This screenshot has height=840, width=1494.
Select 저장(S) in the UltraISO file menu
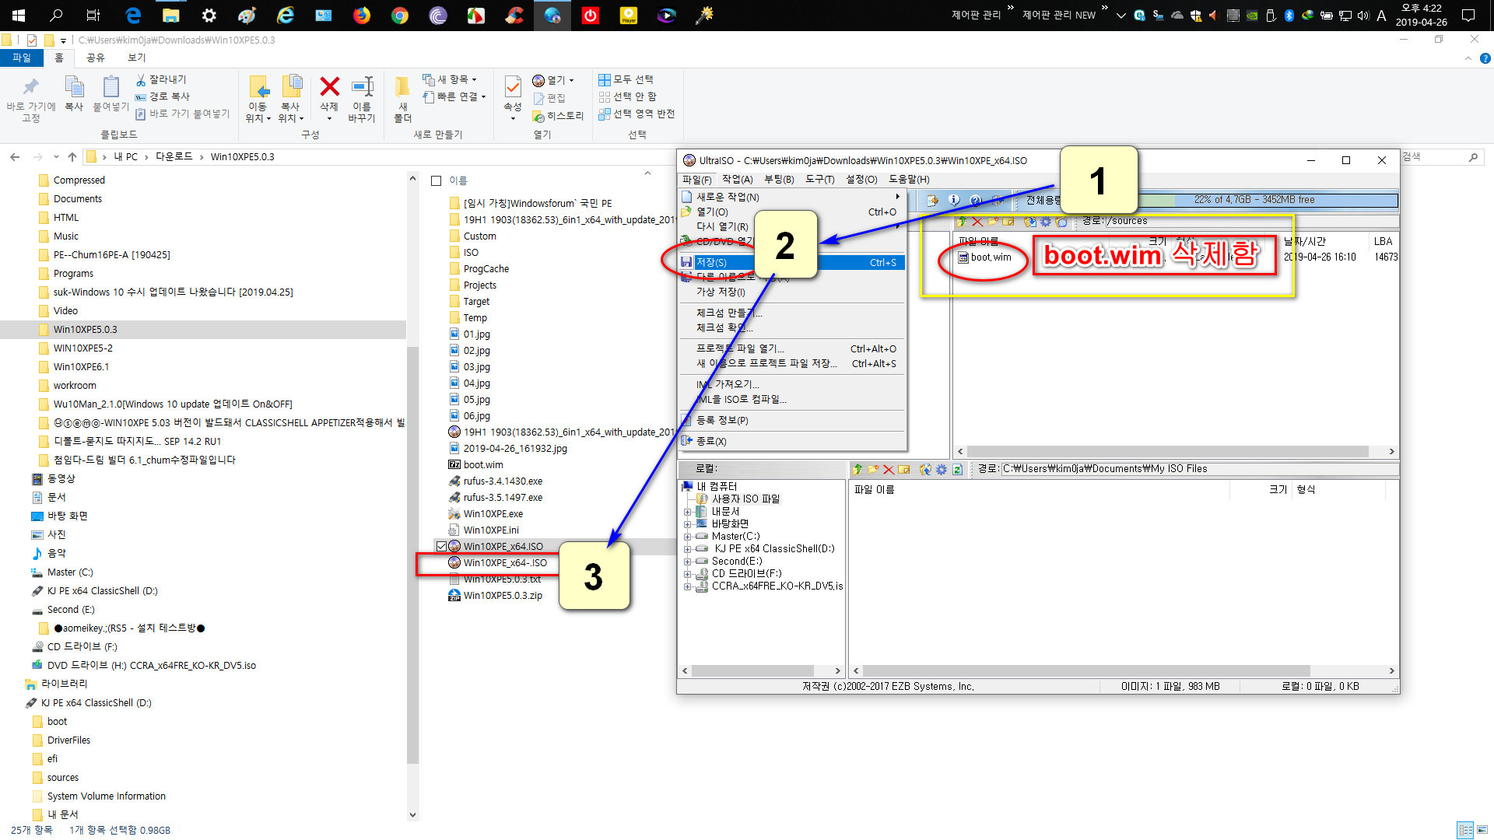pyautogui.click(x=792, y=263)
